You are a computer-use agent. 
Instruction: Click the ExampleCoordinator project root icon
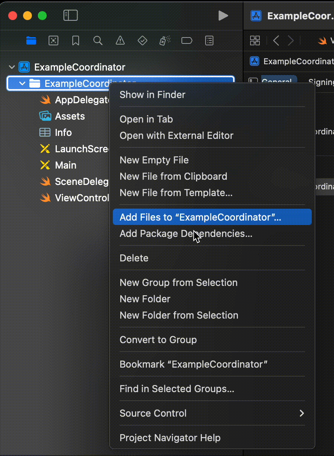click(24, 67)
